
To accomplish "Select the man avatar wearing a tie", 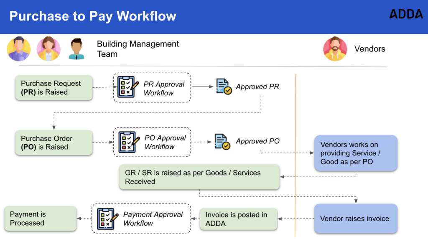I will point(76,49).
